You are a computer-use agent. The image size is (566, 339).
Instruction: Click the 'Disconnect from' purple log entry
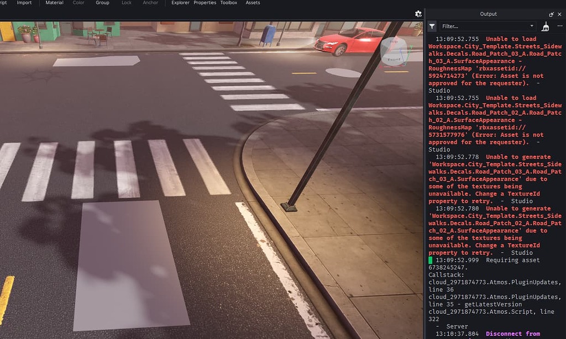pos(512,333)
